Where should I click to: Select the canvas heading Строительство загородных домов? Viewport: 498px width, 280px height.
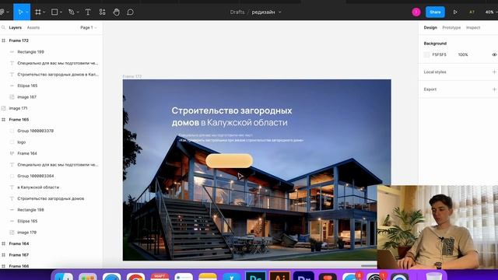pyautogui.click(x=232, y=116)
